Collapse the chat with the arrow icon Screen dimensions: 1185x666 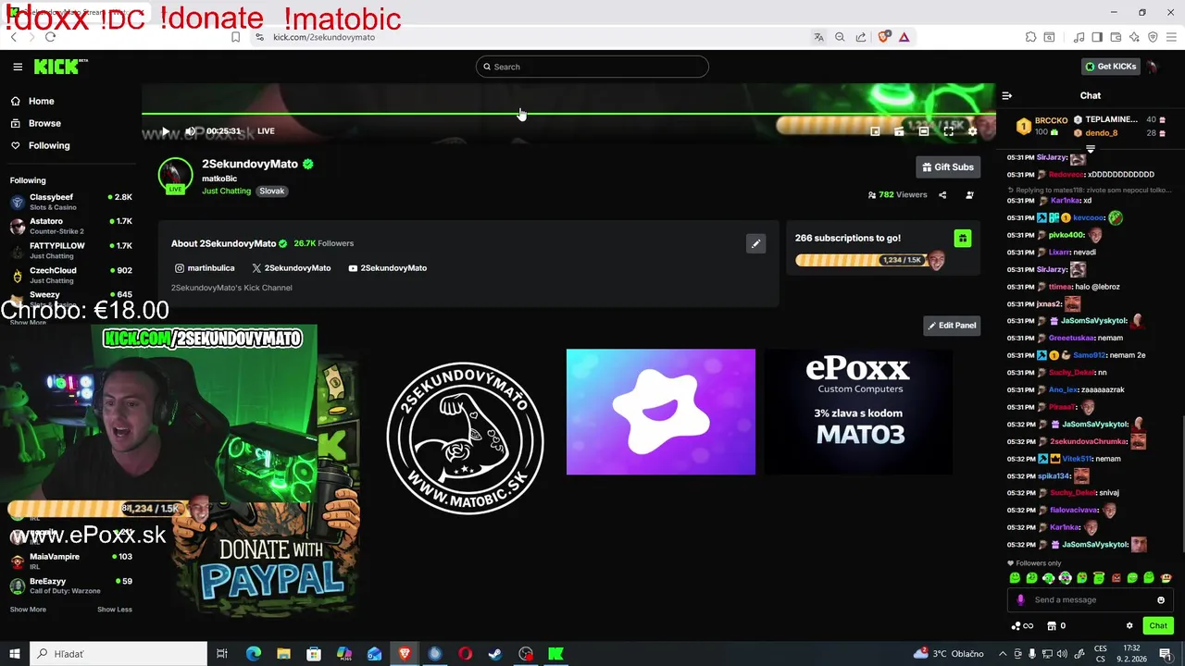[1007, 95]
